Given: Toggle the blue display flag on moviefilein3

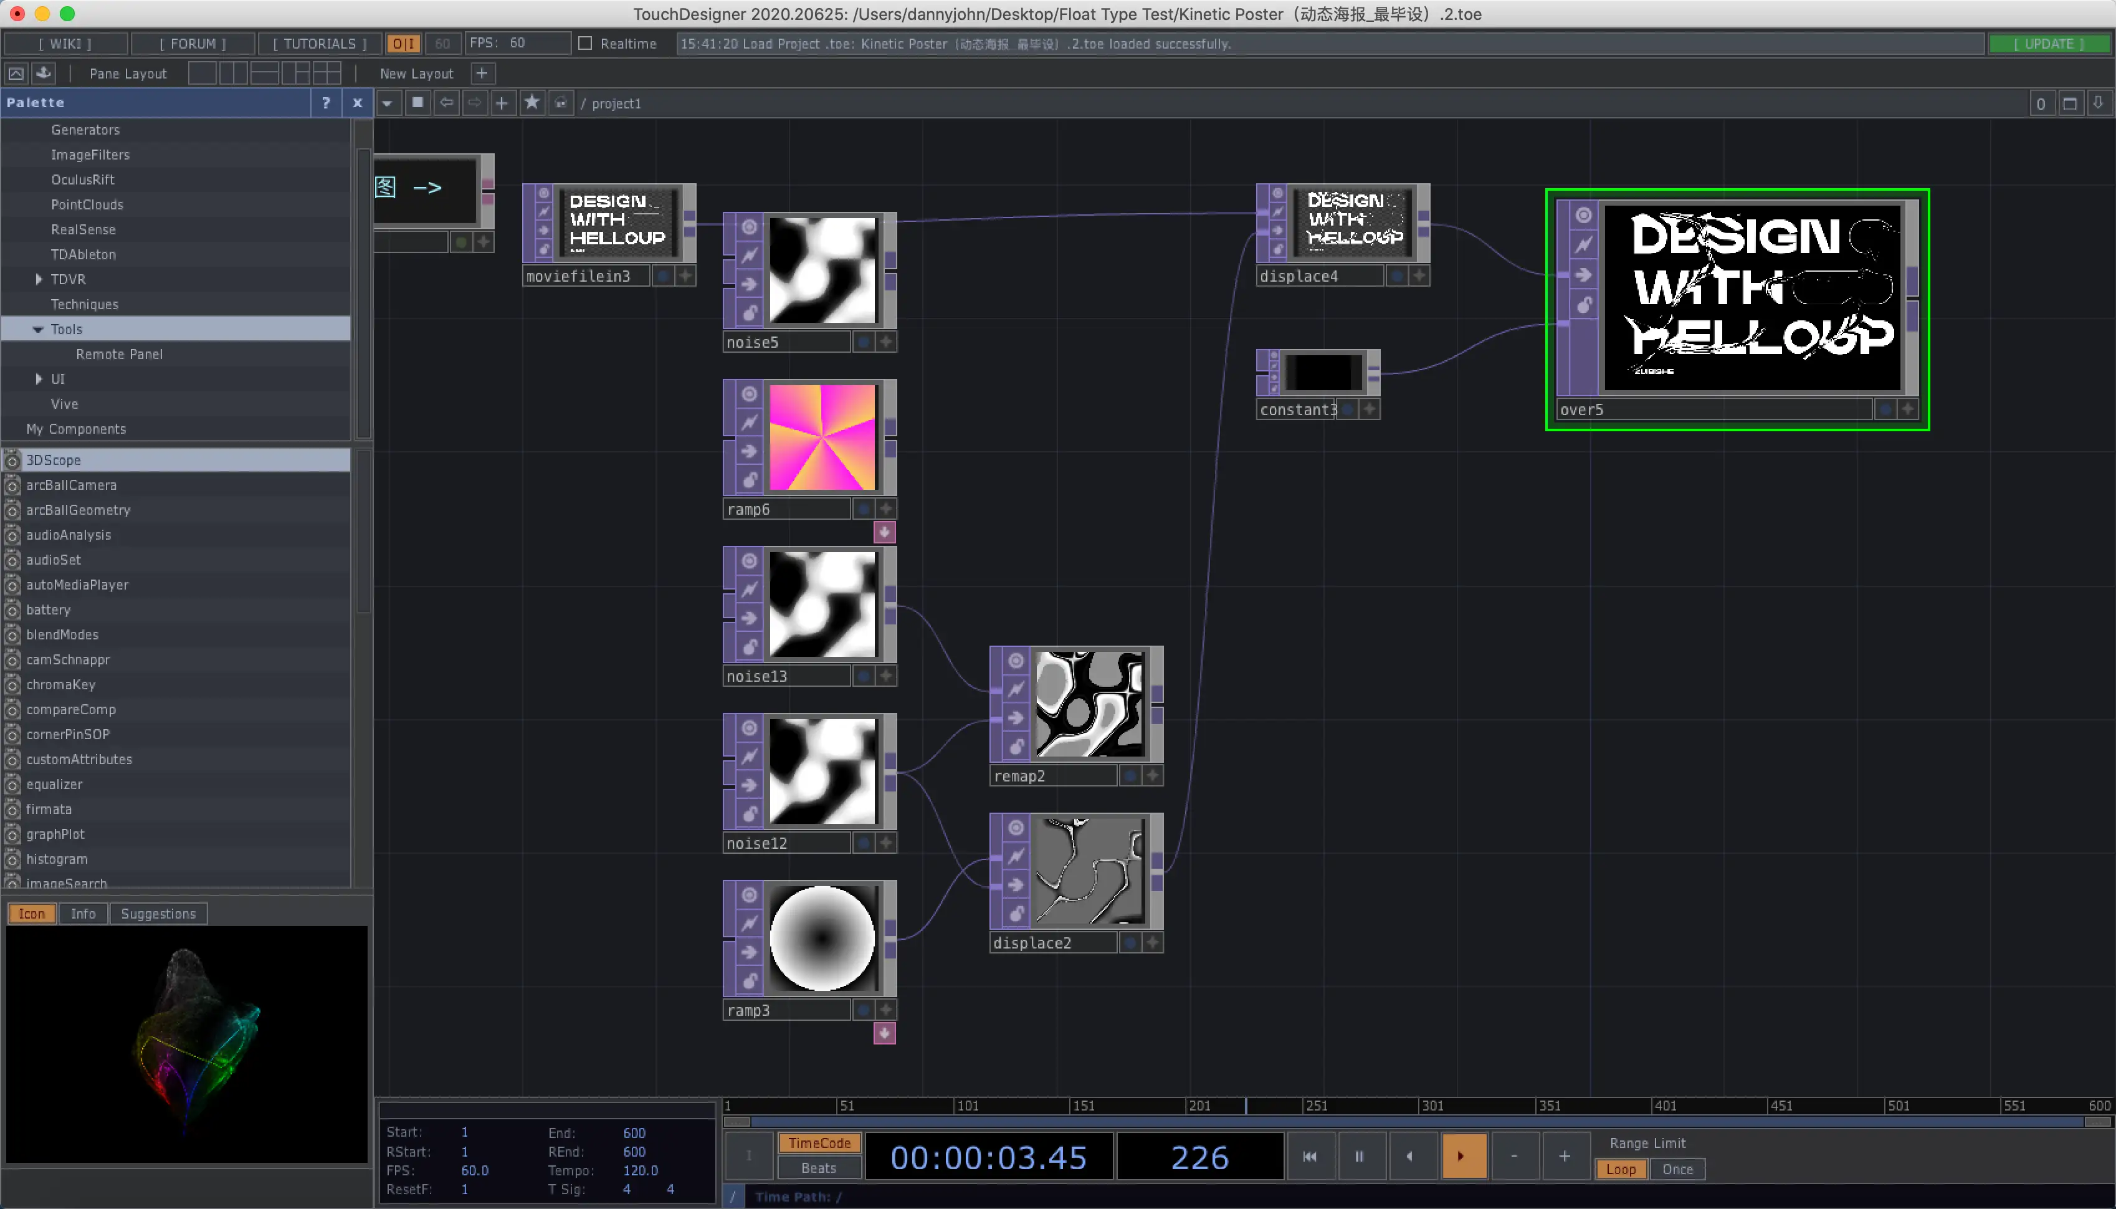Looking at the screenshot, I should [x=662, y=275].
